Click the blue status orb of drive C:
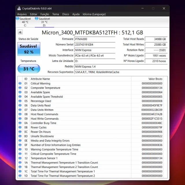Screen dimensions: 185x185 point(18,18)
